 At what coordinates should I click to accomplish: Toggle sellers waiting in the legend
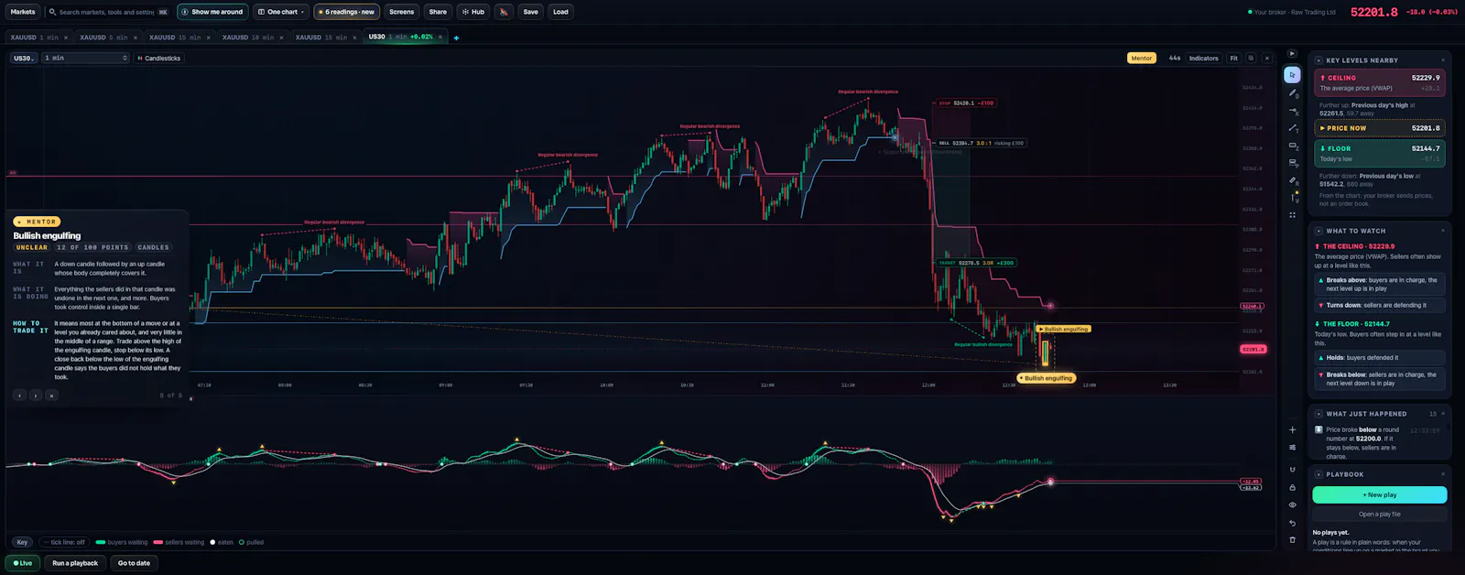(x=179, y=542)
